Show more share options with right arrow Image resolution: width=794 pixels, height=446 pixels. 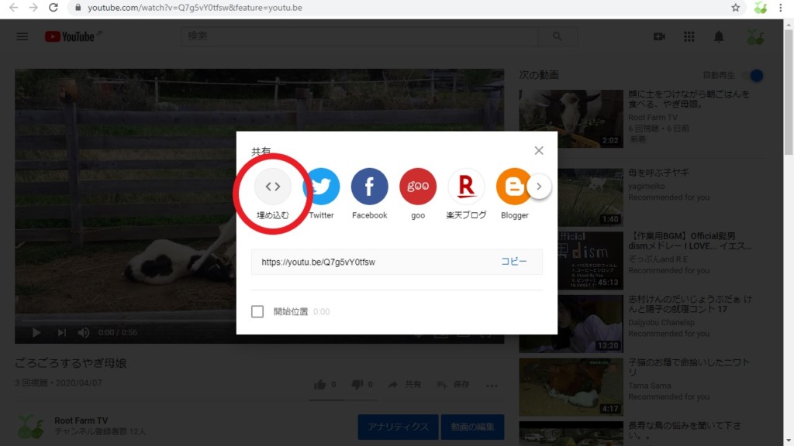(x=540, y=187)
